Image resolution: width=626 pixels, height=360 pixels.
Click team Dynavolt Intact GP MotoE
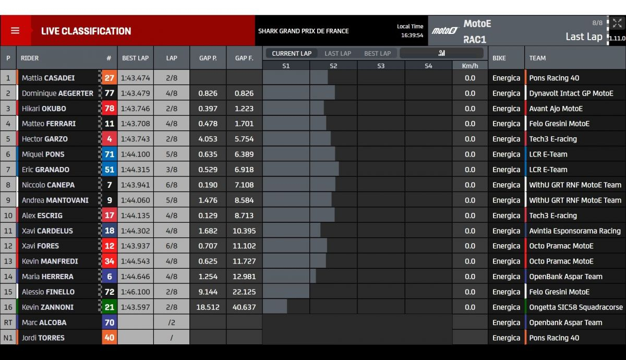point(571,93)
